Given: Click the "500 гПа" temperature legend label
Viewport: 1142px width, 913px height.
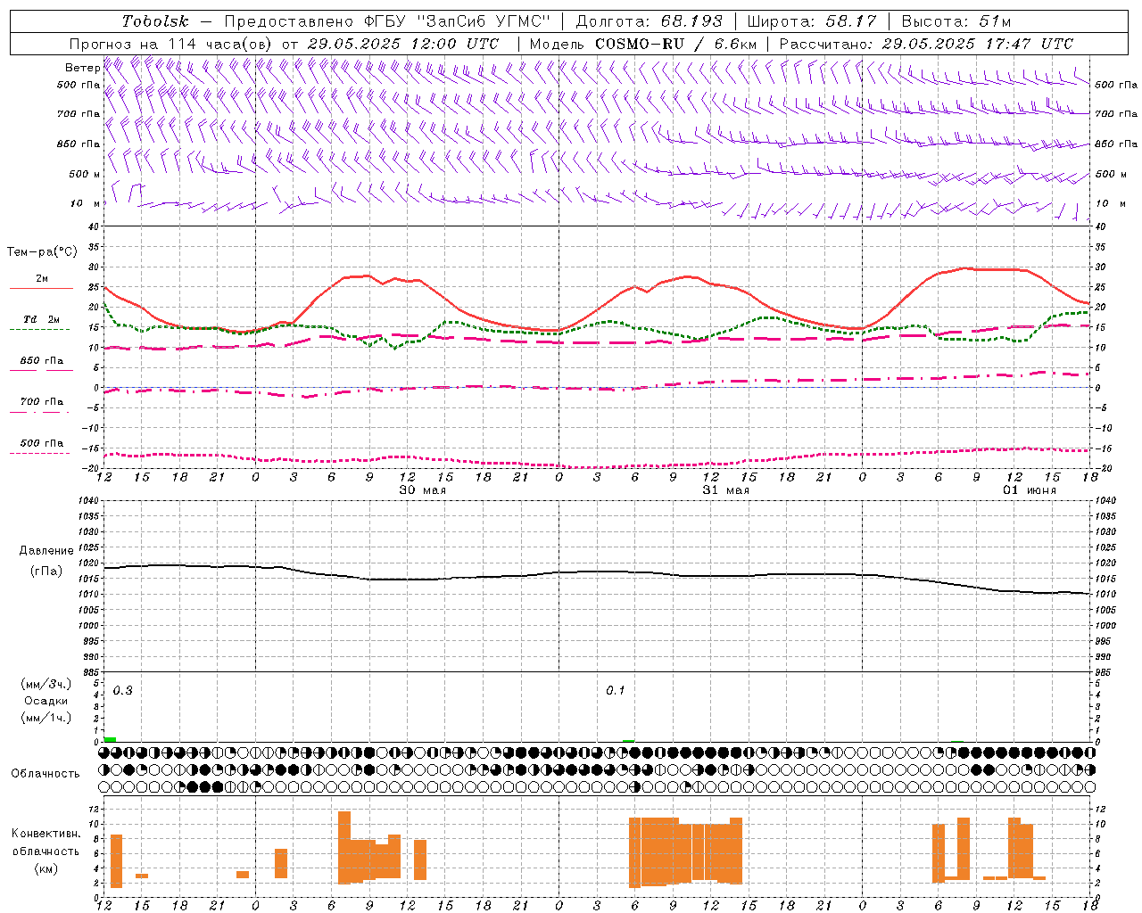Looking at the screenshot, I should pos(42,443).
